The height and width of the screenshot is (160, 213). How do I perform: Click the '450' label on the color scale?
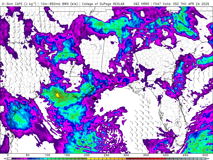(x=185, y=155)
